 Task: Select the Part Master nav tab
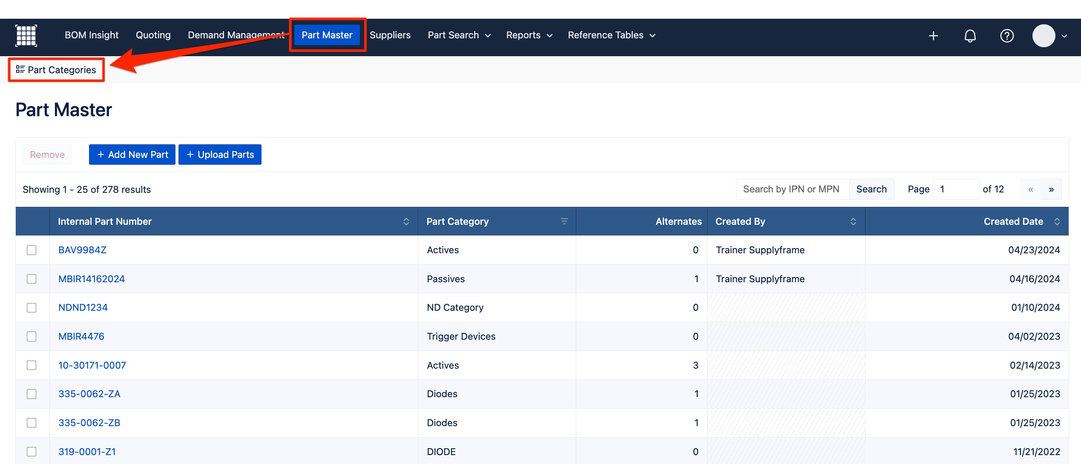pos(327,35)
